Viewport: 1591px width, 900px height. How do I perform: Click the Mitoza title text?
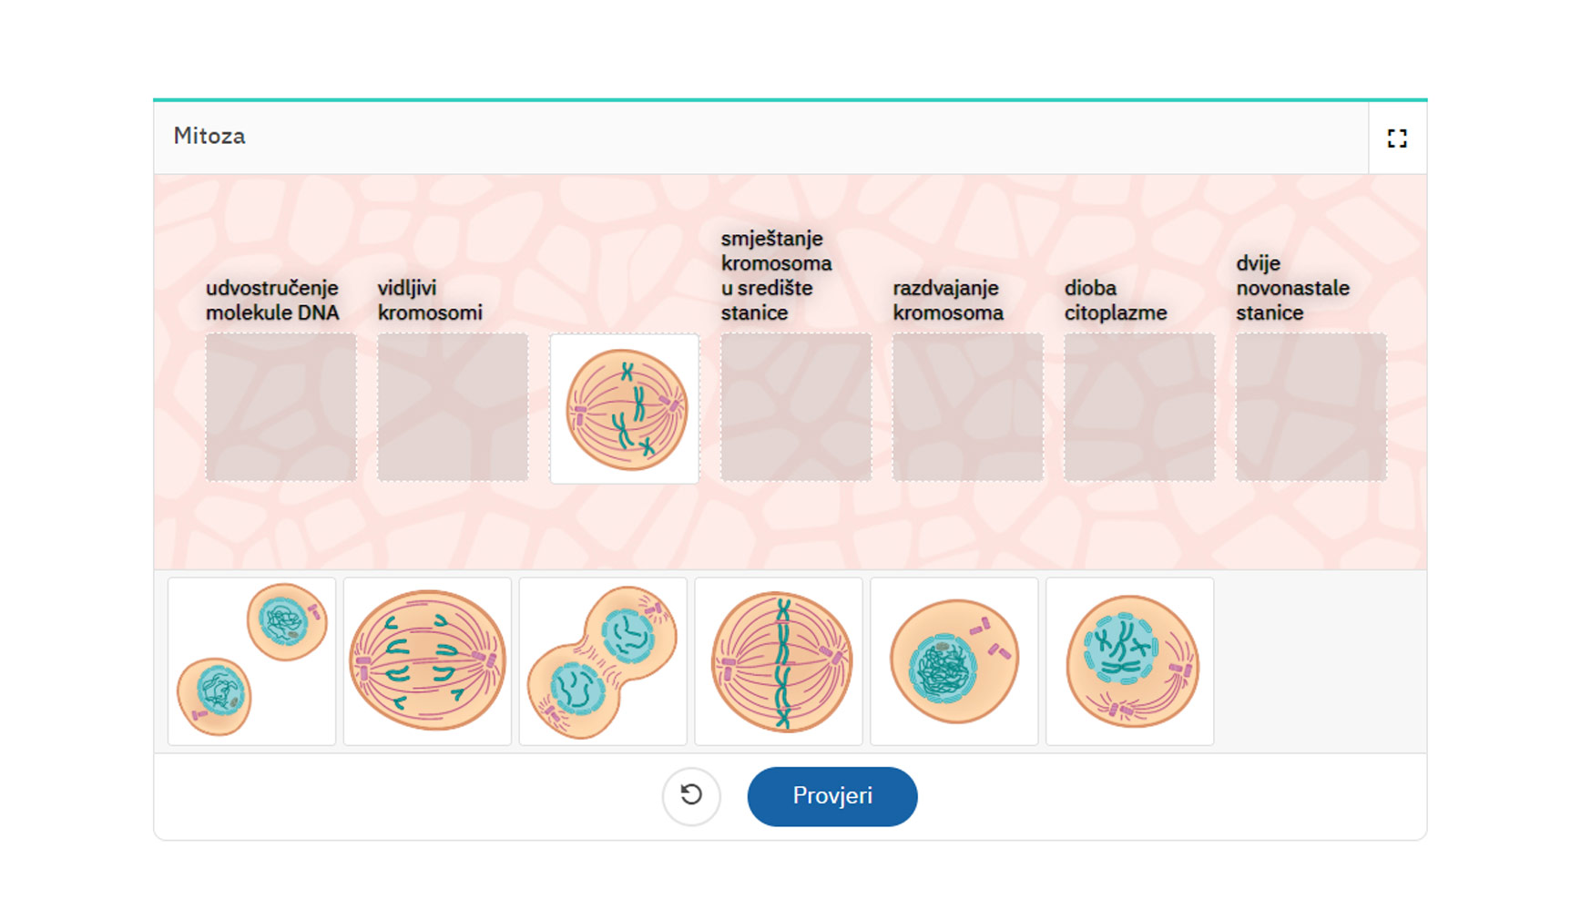tap(209, 136)
